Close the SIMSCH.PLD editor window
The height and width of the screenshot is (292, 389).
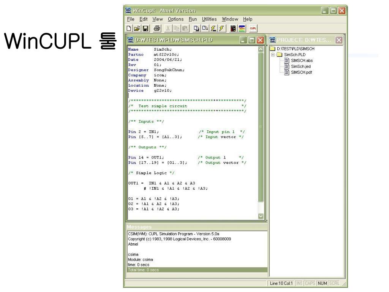(260, 40)
